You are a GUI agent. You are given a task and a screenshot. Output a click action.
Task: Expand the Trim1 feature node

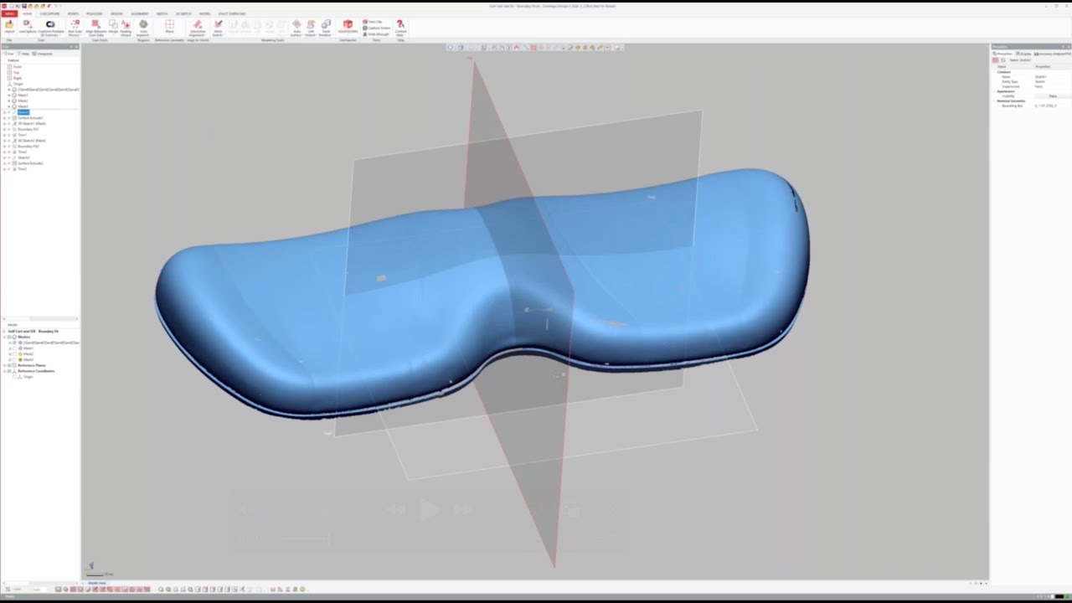pyautogui.click(x=4, y=135)
